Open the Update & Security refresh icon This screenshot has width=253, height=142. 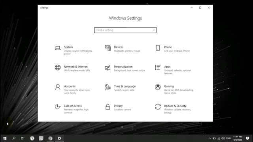[158, 107]
